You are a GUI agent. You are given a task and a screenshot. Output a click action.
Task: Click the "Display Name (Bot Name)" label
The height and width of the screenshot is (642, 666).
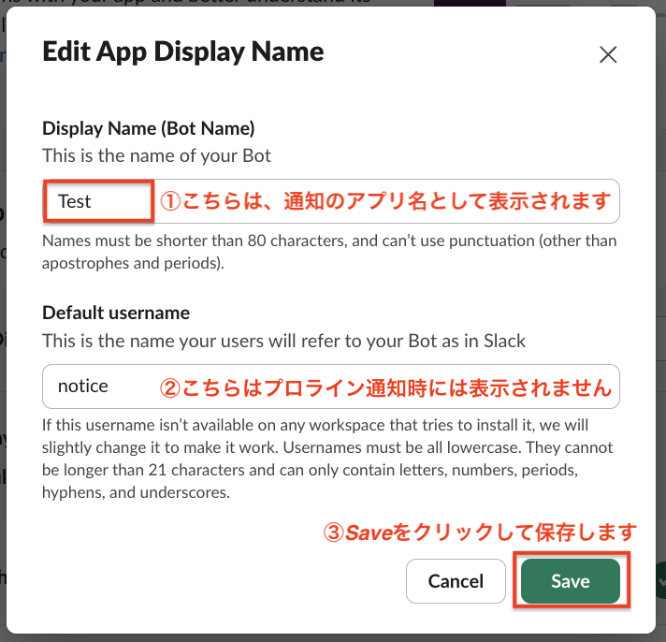click(x=149, y=128)
